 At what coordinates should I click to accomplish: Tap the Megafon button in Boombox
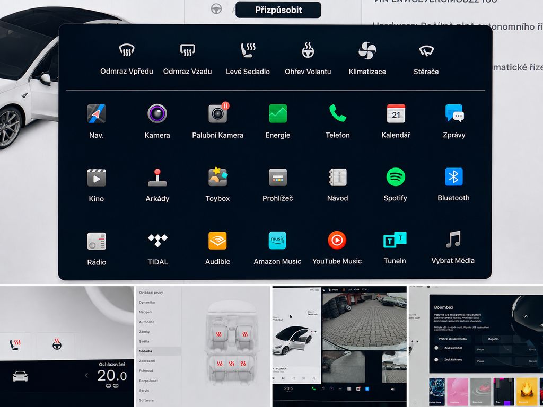pyautogui.click(x=493, y=339)
